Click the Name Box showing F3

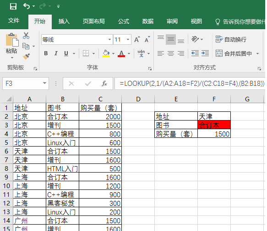(22, 84)
